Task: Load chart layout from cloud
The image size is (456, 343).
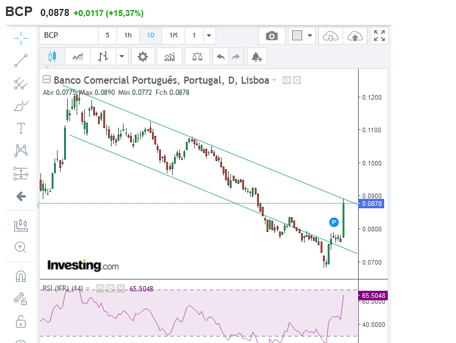Action: pyautogui.click(x=331, y=36)
